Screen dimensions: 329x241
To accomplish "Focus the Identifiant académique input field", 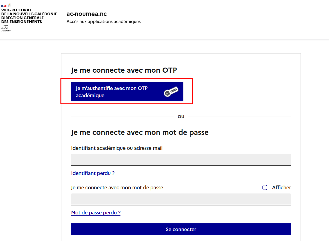I will point(181,160).
